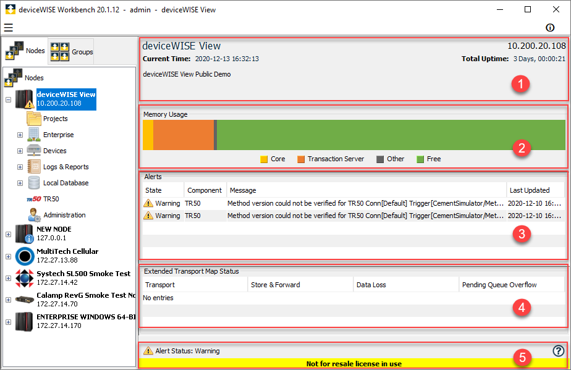
Task: Click the Groups tab icon
Action: [x=60, y=52]
